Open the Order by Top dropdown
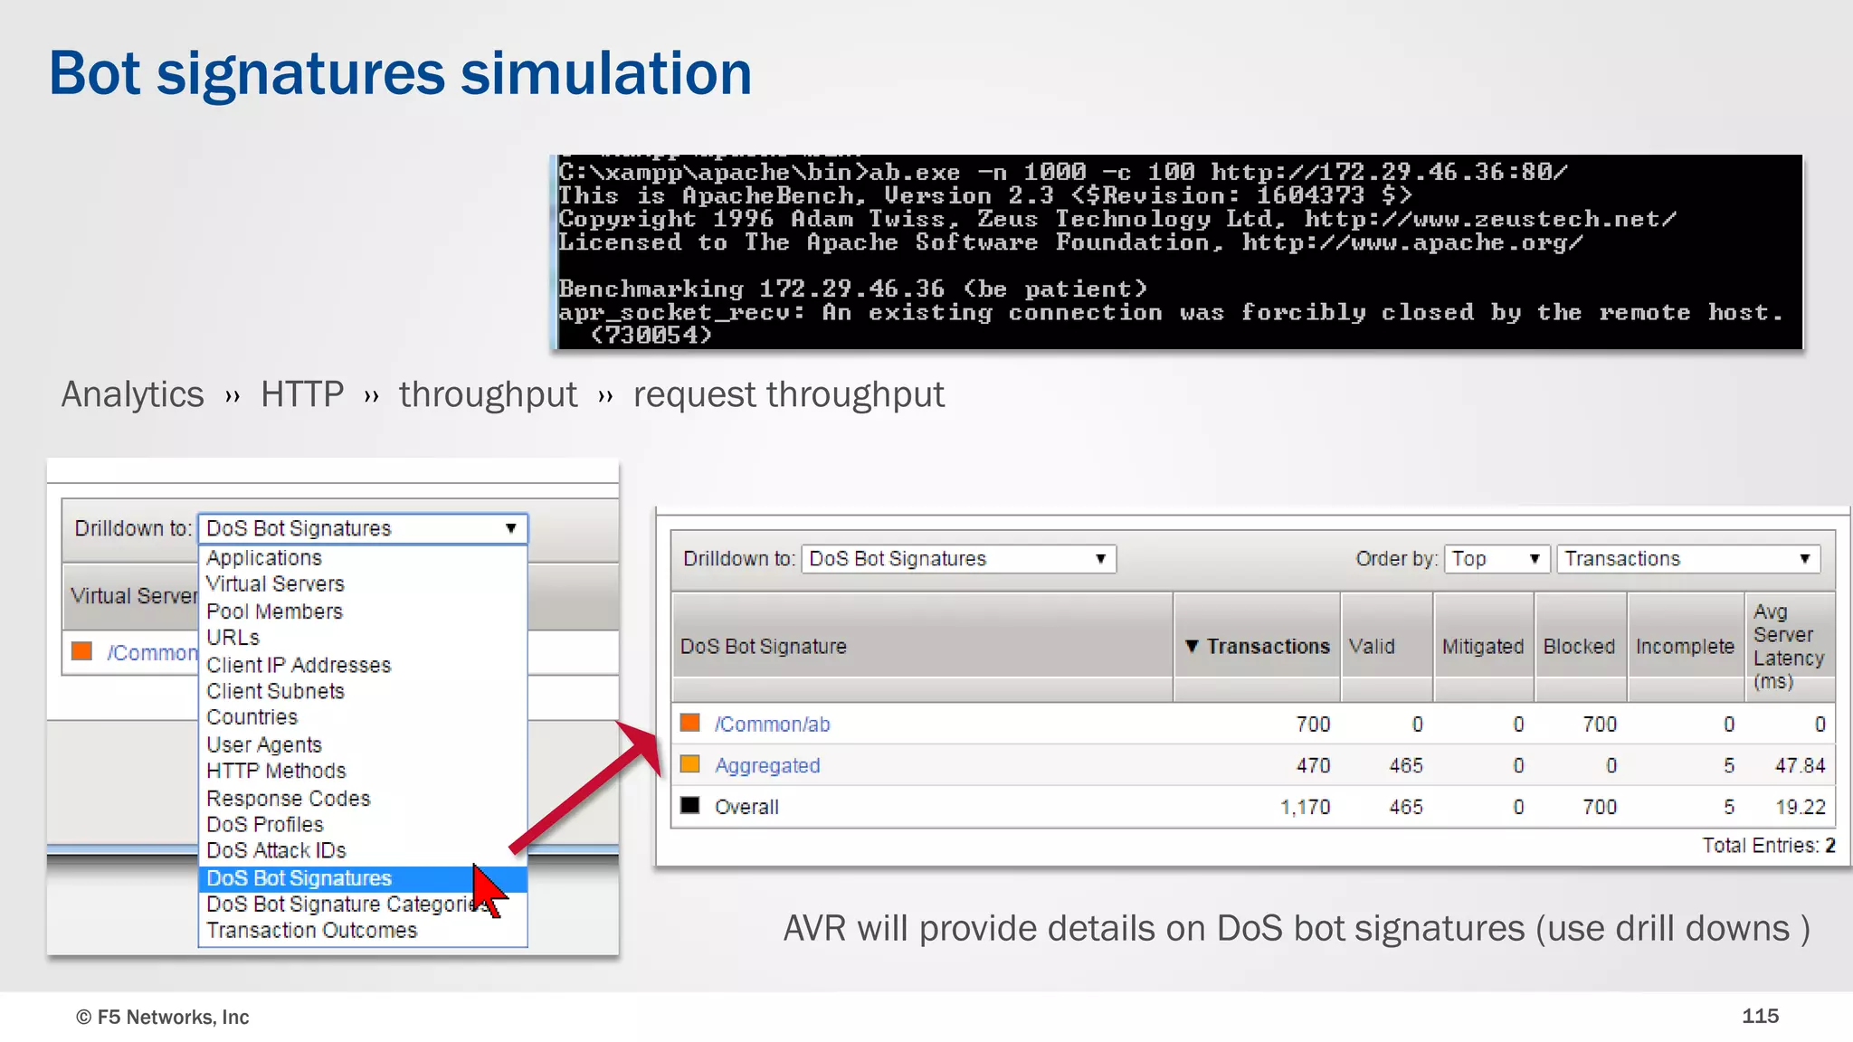Viewport: 1853px width, 1042px height. click(x=1497, y=559)
